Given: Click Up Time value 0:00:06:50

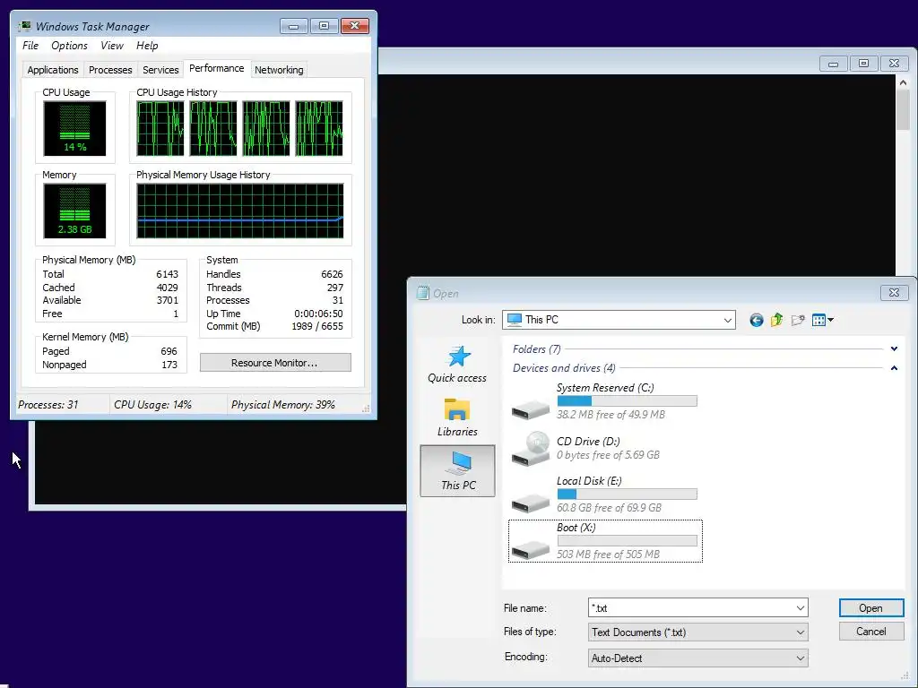Looking at the screenshot, I should pos(318,314).
